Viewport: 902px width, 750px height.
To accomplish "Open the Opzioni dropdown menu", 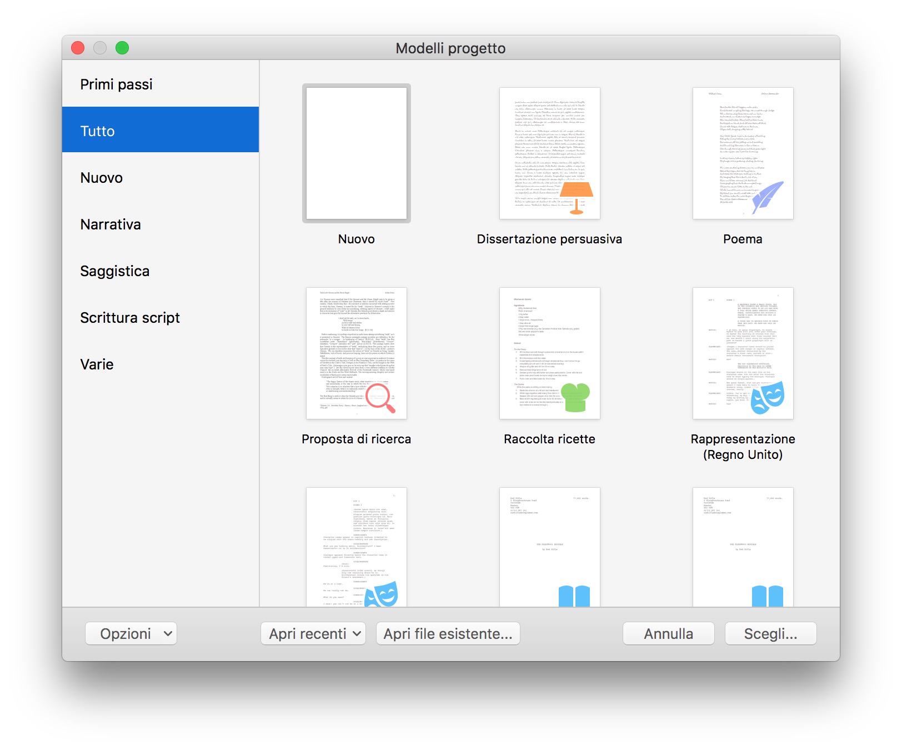I will pos(131,633).
